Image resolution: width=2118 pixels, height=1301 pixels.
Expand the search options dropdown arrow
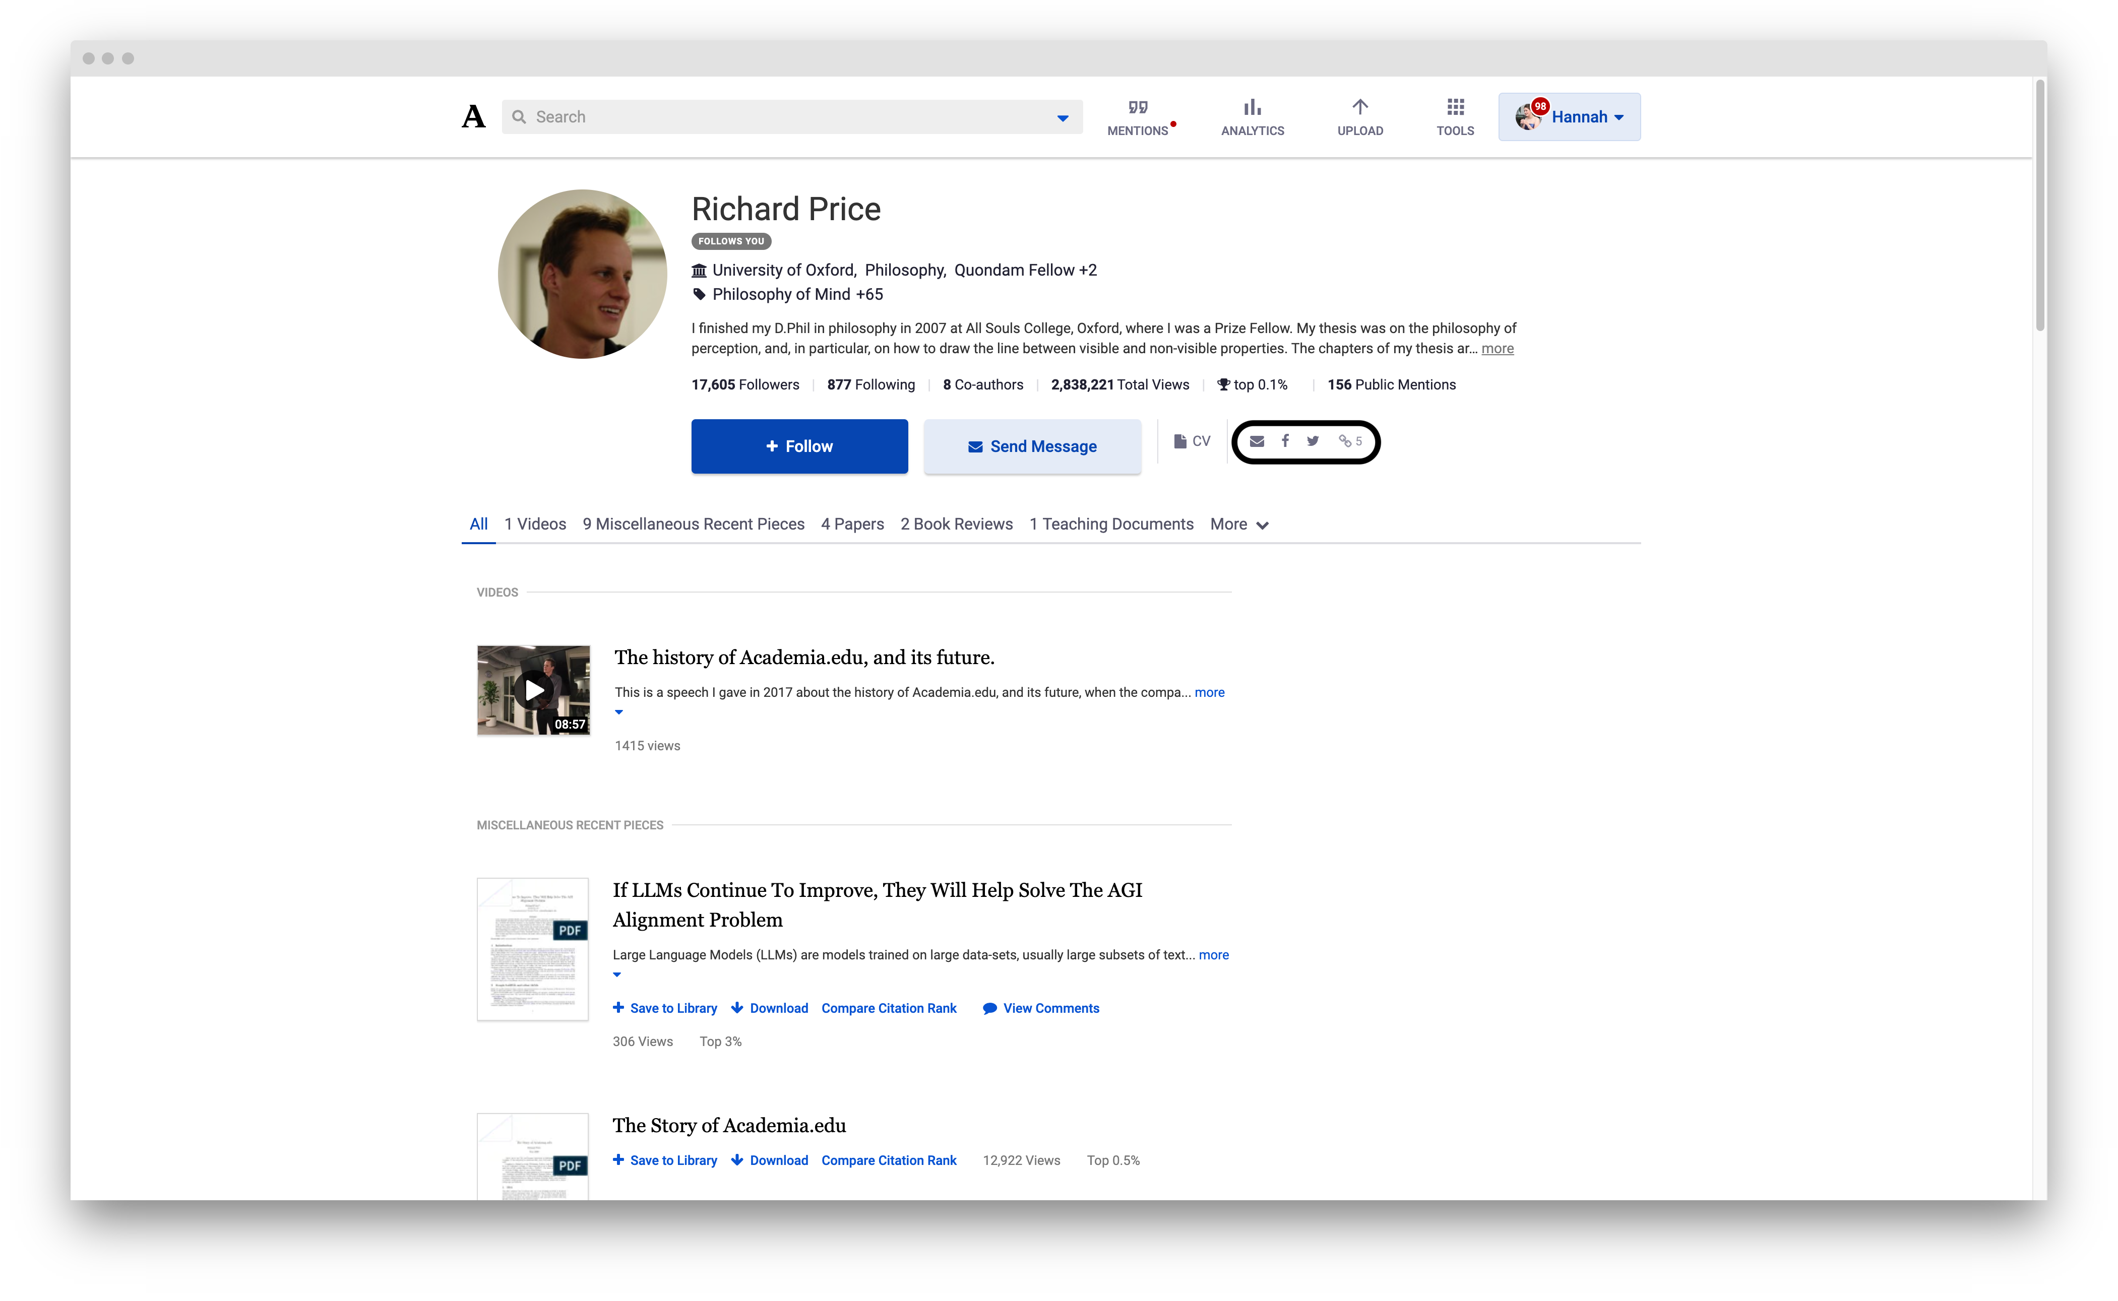pos(1063,118)
